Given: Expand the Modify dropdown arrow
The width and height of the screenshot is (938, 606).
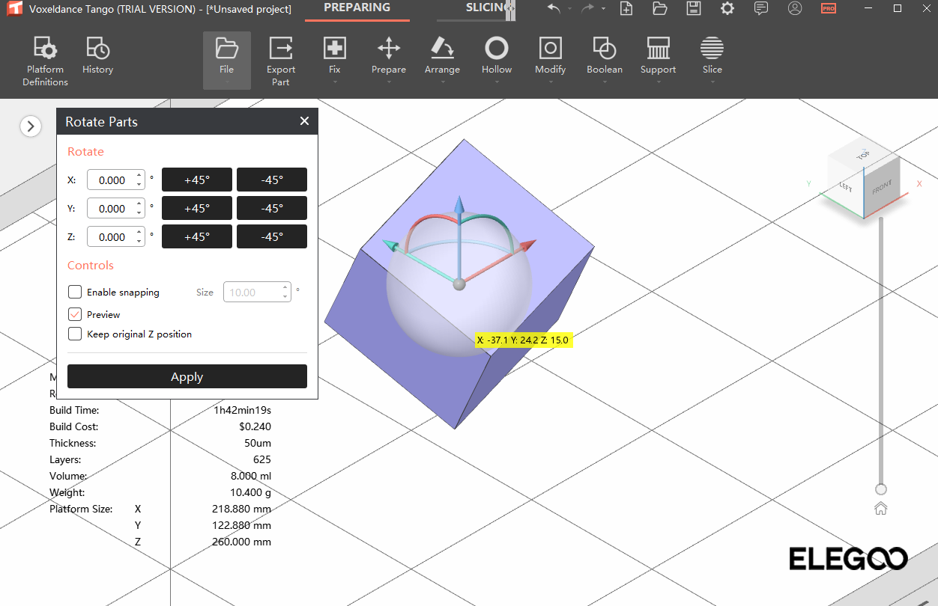Looking at the screenshot, I should point(550,82).
